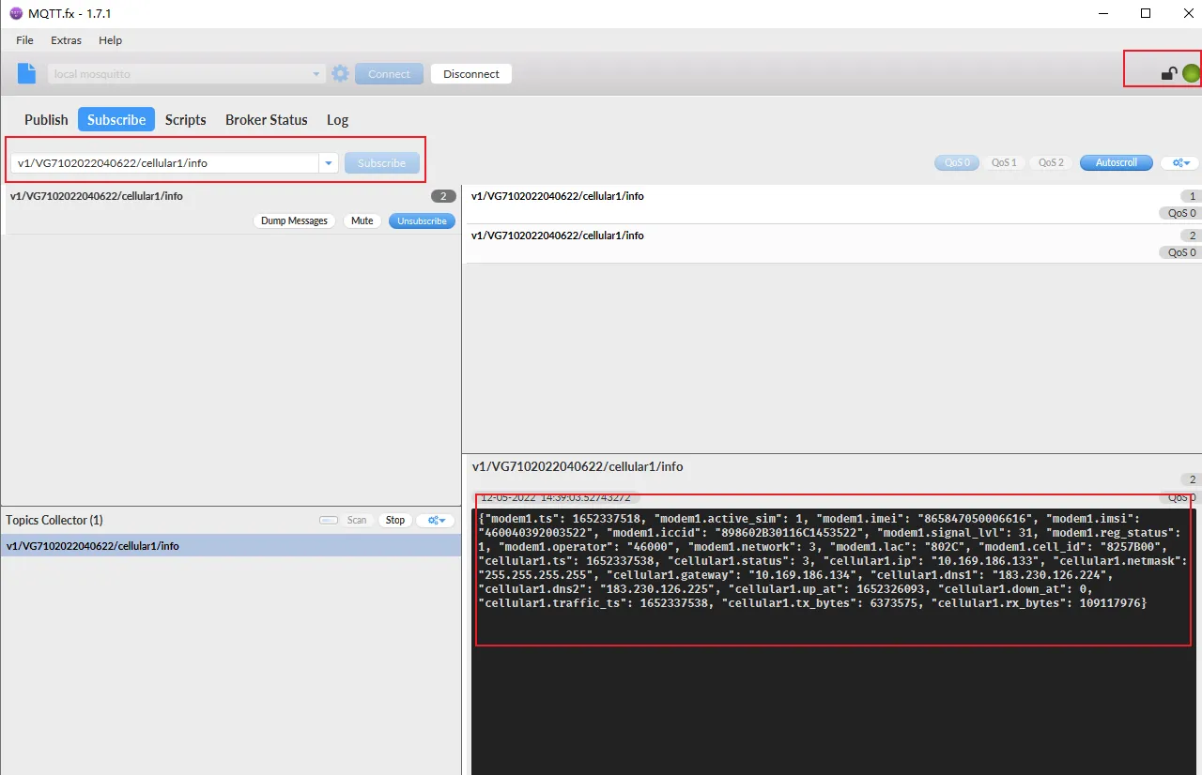The image size is (1202, 775).
Task: Click the new connection profile file icon
Action: point(27,73)
